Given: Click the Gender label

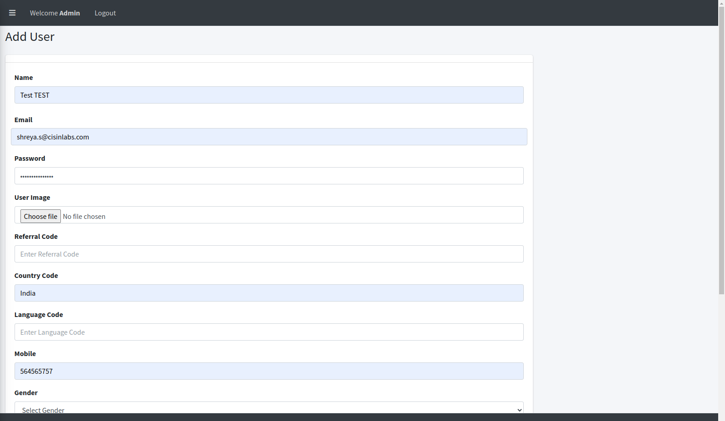Looking at the screenshot, I should tap(26, 393).
